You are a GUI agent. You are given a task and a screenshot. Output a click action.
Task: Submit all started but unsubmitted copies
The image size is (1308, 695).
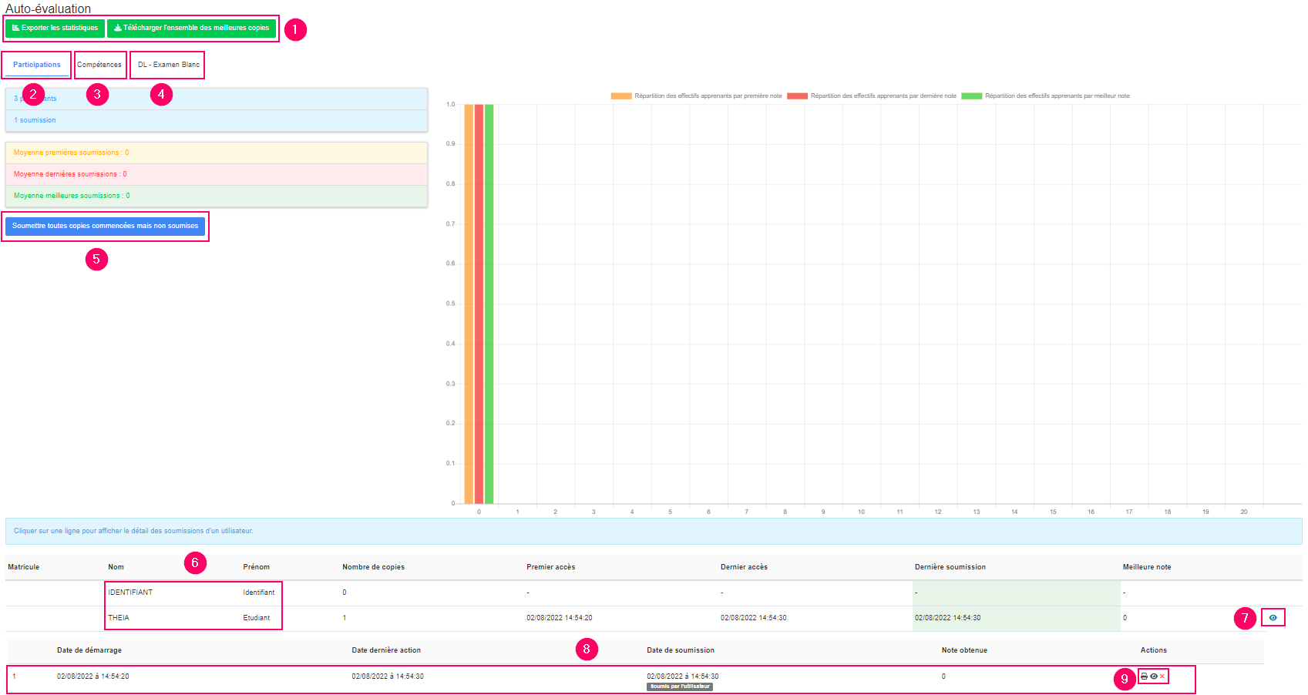pyautogui.click(x=105, y=226)
